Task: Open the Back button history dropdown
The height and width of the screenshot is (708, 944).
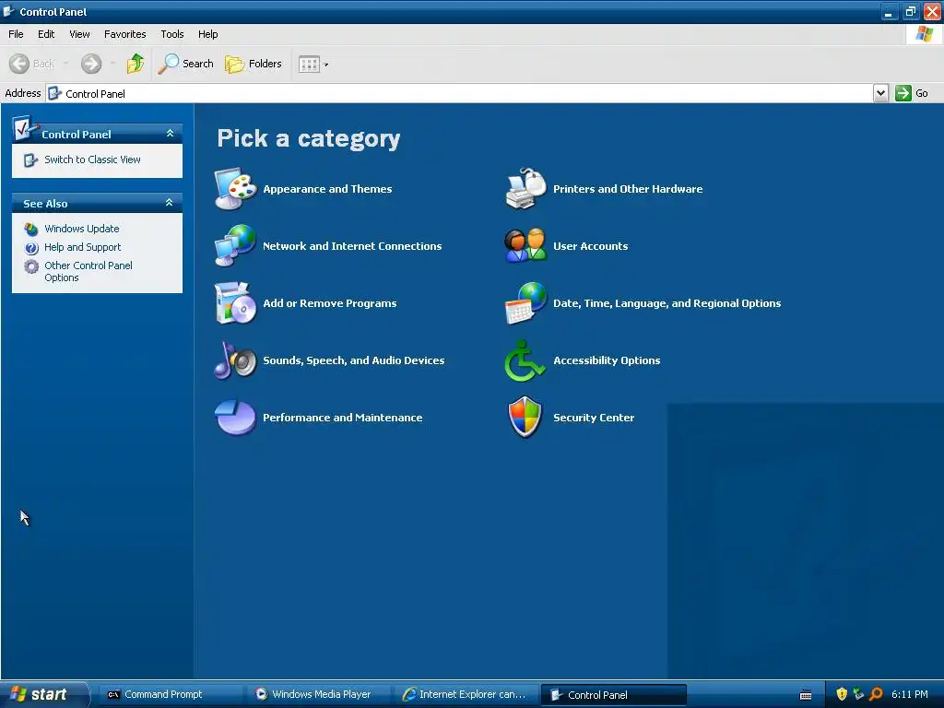Action: (65, 64)
